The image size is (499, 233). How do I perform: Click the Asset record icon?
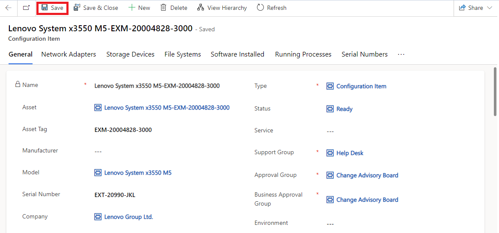coord(98,108)
